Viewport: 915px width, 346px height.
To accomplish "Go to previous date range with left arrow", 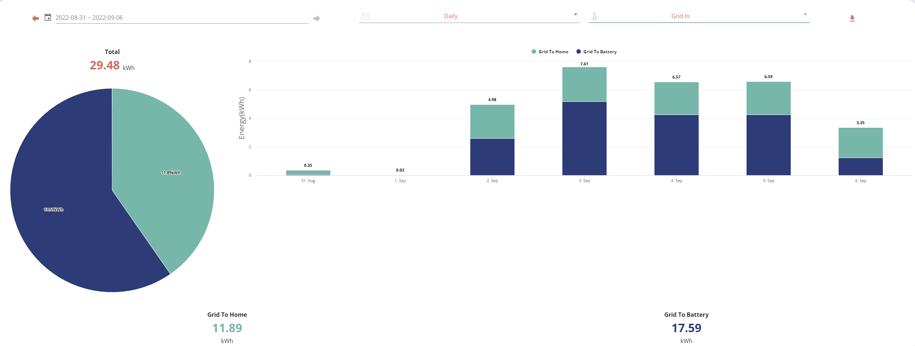I will tap(35, 18).
